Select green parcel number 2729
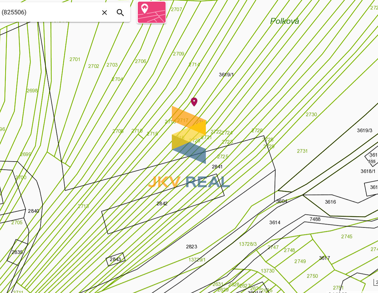Viewport: 378px width, 293px height. point(269,146)
